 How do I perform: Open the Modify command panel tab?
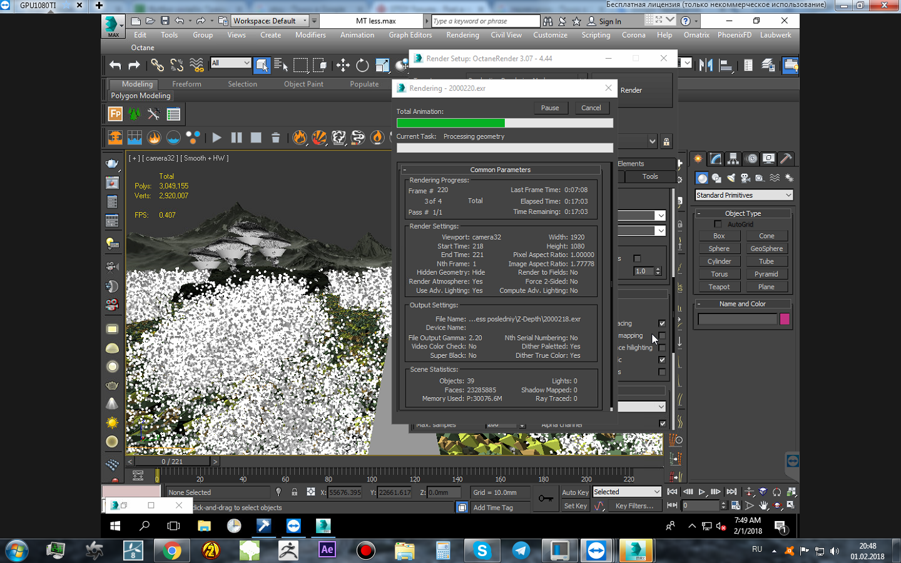(716, 159)
